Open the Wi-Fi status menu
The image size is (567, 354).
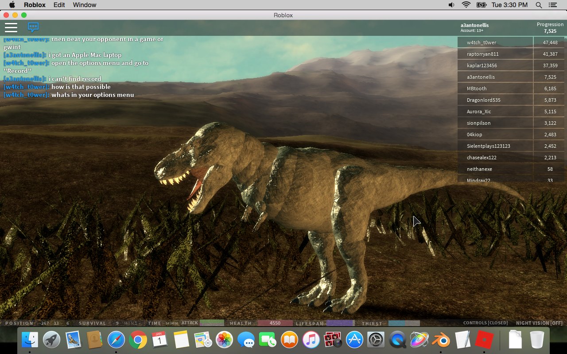coord(466,5)
